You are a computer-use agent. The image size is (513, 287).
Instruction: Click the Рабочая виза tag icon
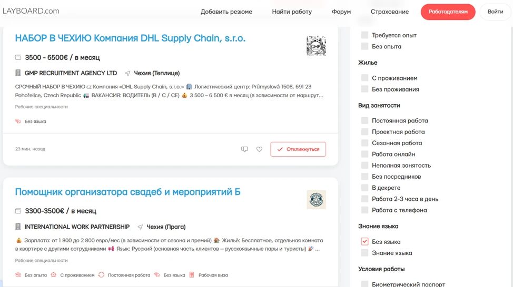pyautogui.click(x=192, y=275)
